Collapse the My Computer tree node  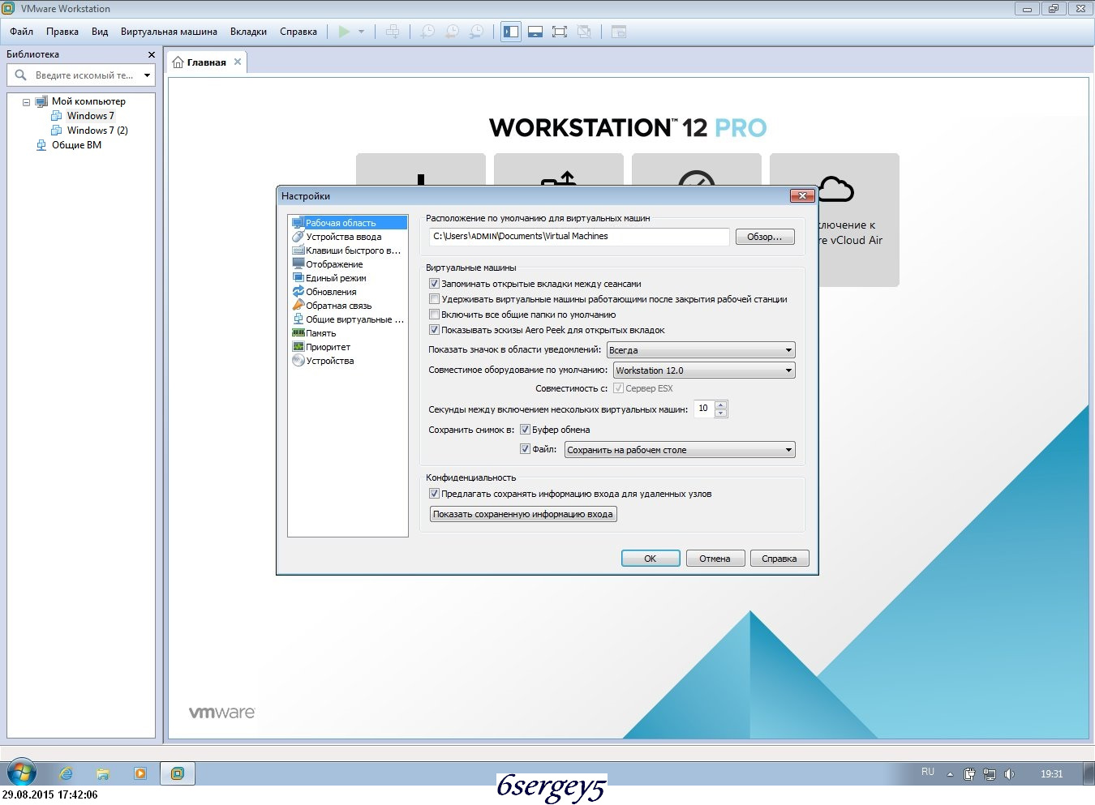click(x=26, y=102)
